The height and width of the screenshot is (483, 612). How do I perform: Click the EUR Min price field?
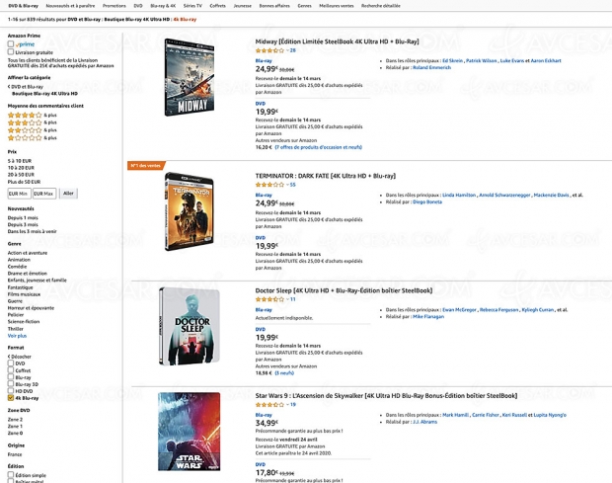click(x=19, y=194)
